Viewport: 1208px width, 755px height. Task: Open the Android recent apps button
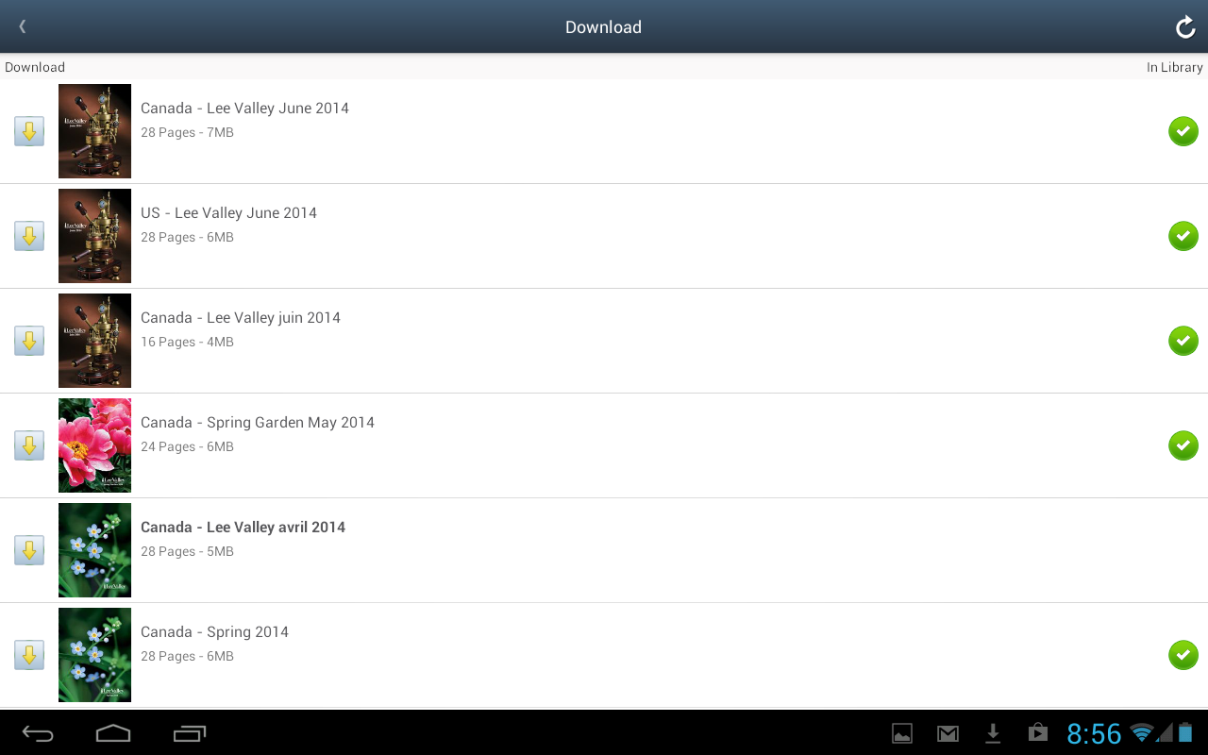190,733
